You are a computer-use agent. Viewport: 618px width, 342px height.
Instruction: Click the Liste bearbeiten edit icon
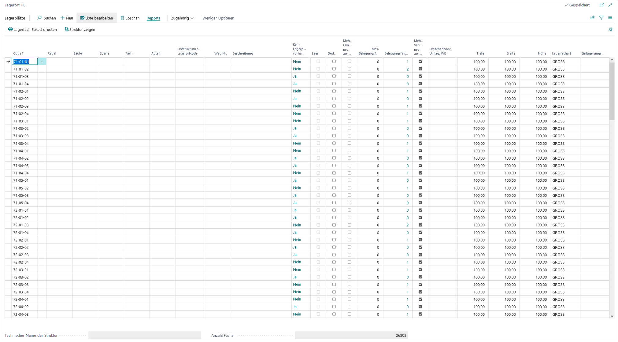pos(82,18)
